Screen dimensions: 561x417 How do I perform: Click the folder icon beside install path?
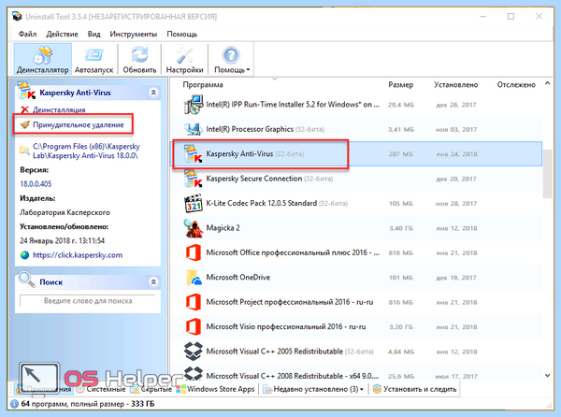click(x=24, y=151)
